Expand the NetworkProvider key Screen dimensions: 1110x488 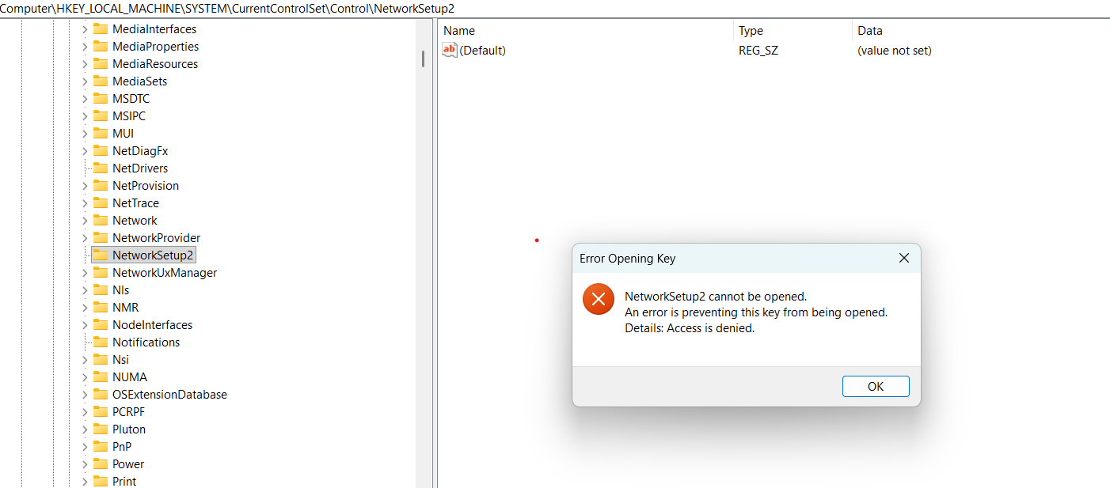pyautogui.click(x=85, y=238)
